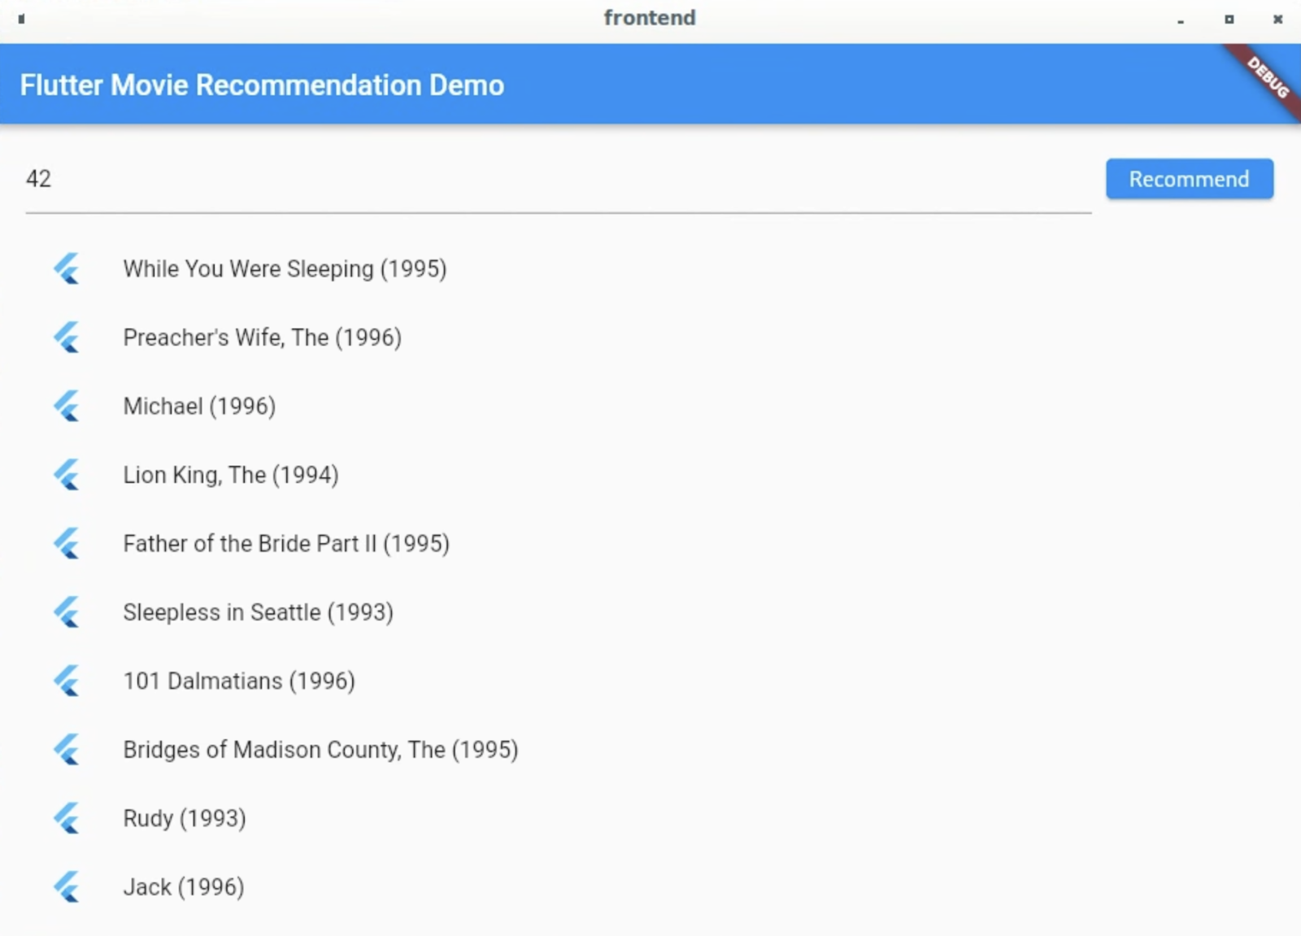Viewport: 1301px width, 936px height.
Task: Click Flutter icon next to Lion King
Action: tap(67, 475)
